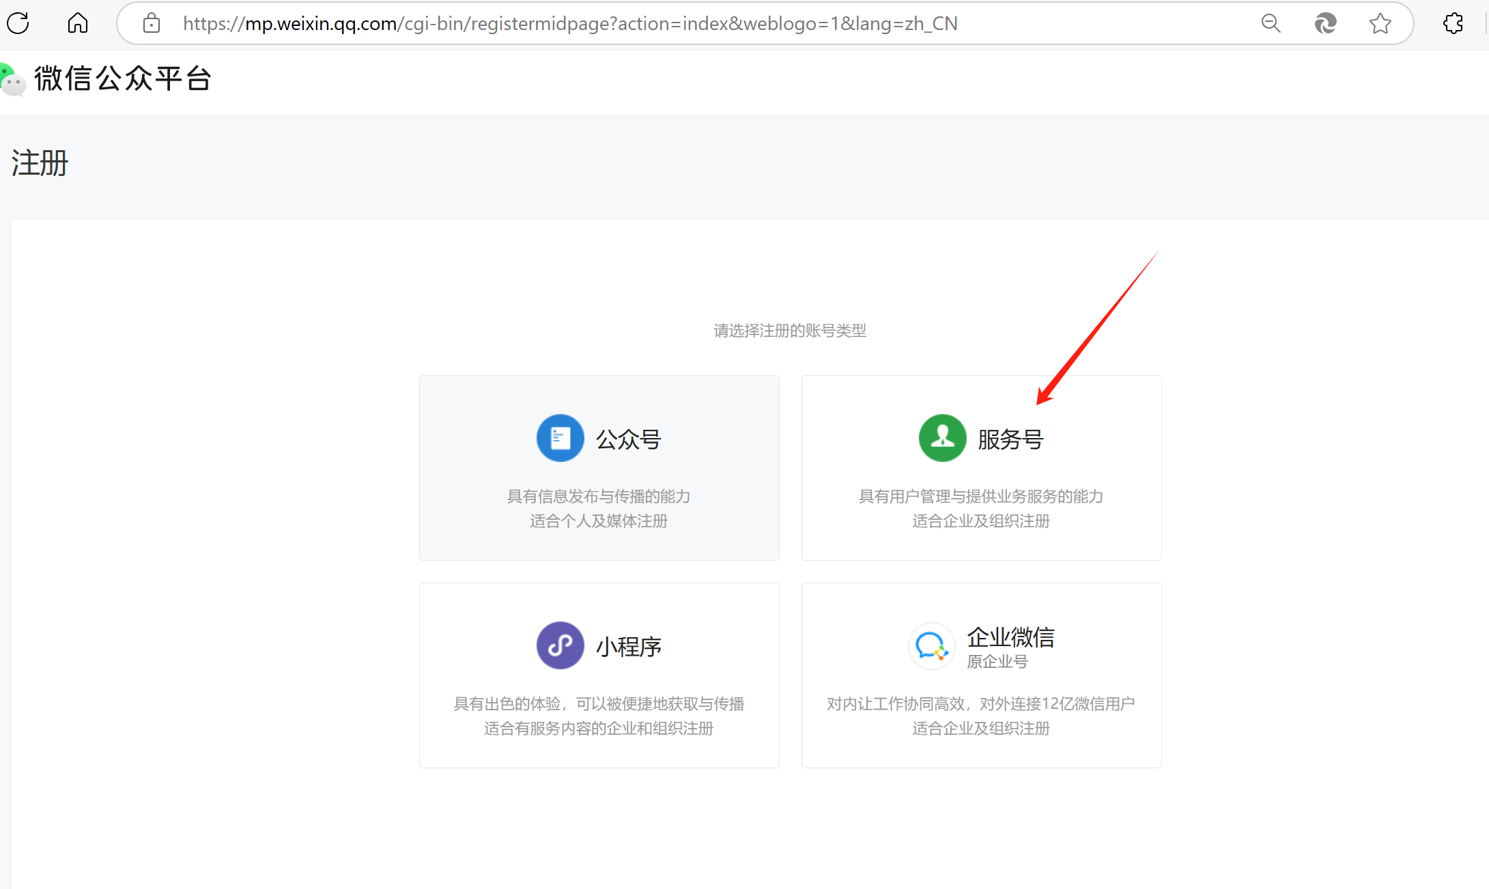Open the browser extensions puzzle icon
The image size is (1489, 889).
tap(1453, 23)
